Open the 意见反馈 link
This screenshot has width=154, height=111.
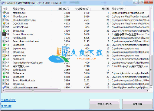(6, 106)
